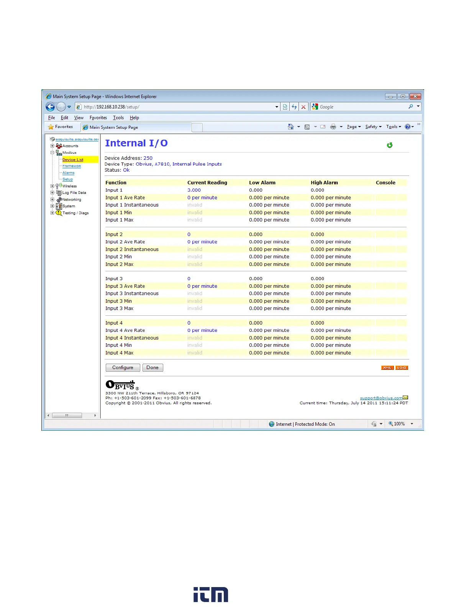Open the Edit menu
The width and height of the screenshot is (469, 607).
click(x=64, y=118)
